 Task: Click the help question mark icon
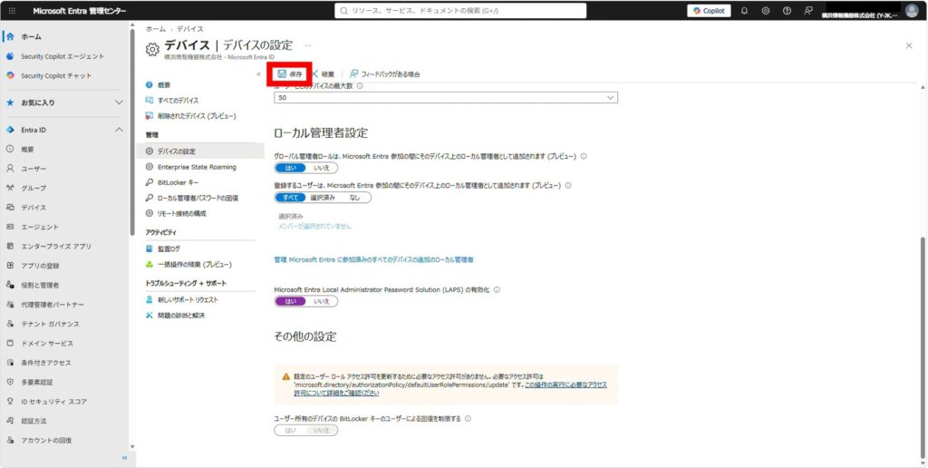pyautogui.click(x=787, y=11)
